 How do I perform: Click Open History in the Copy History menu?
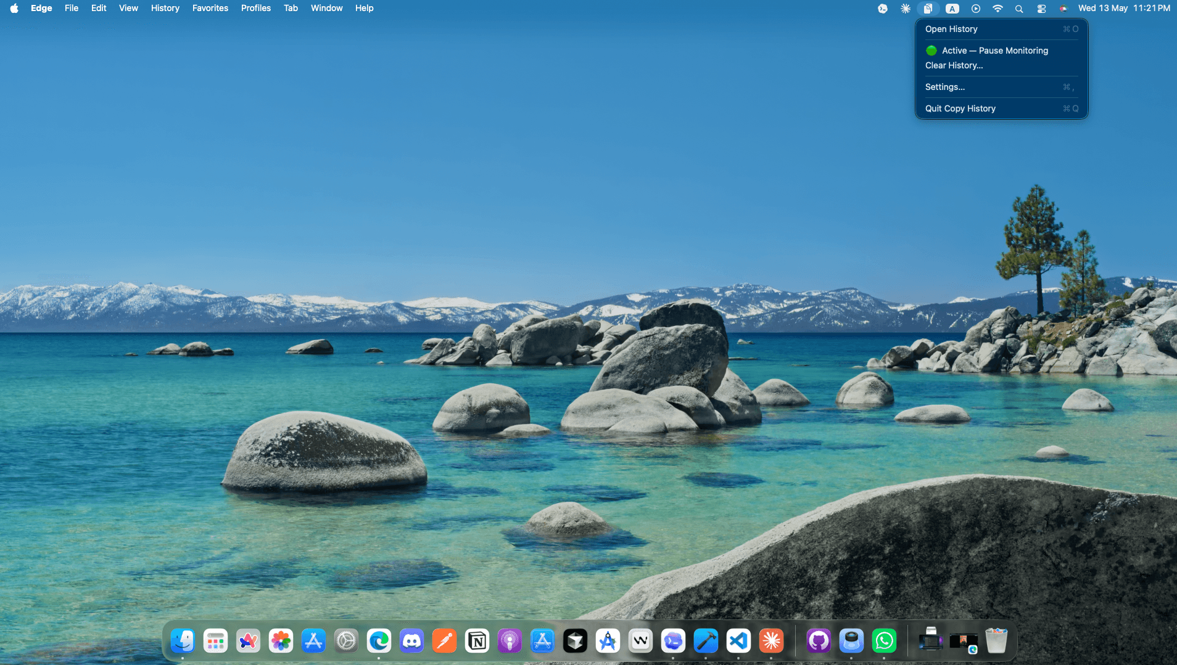coord(1001,29)
